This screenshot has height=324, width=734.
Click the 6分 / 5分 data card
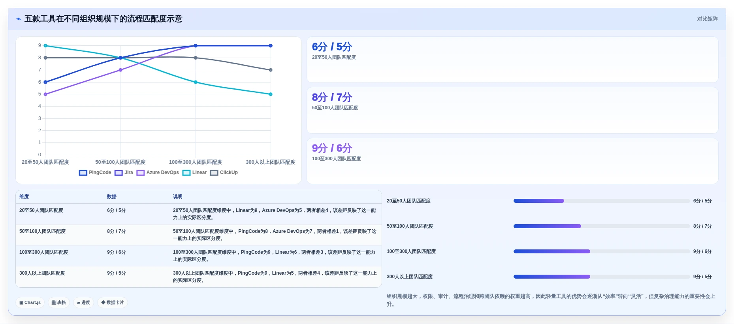tap(512, 60)
